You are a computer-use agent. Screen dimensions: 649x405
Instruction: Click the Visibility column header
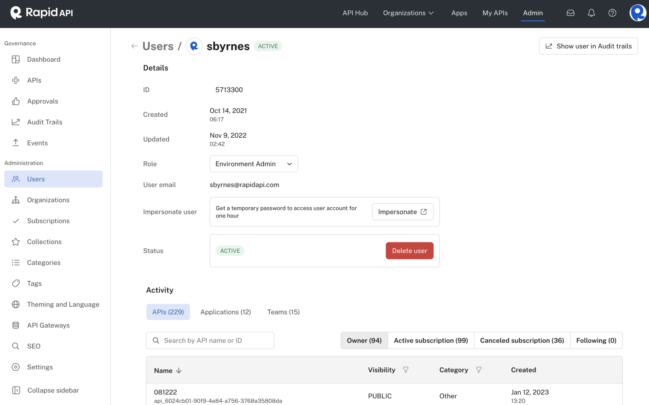coord(382,370)
